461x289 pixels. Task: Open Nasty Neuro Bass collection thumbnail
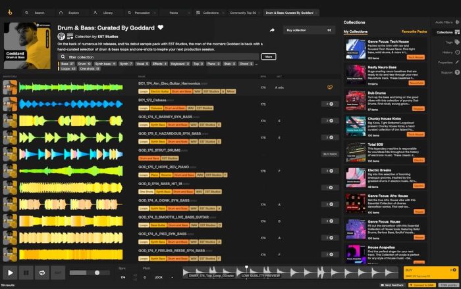356,75
